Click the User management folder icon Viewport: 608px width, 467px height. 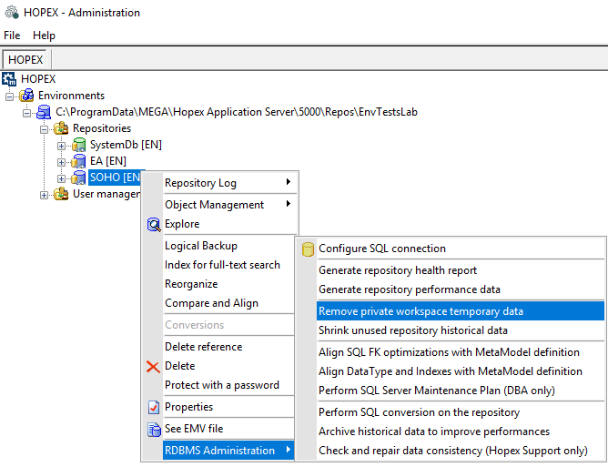[61, 193]
